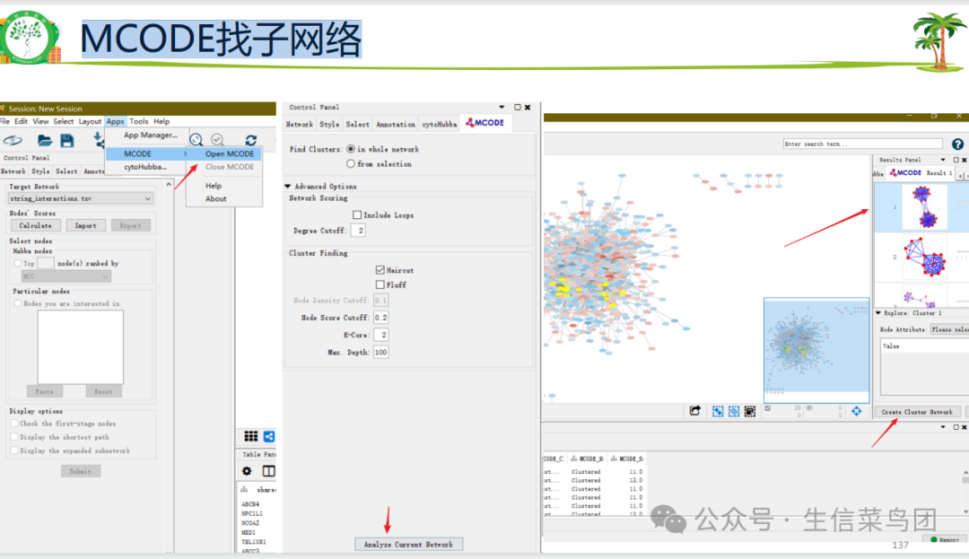Click the Max. Depth input field
This screenshot has height=559, width=969.
pyautogui.click(x=380, y=352)
